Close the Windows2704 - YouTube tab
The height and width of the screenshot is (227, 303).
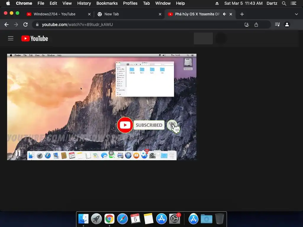(x=89, y=14)
